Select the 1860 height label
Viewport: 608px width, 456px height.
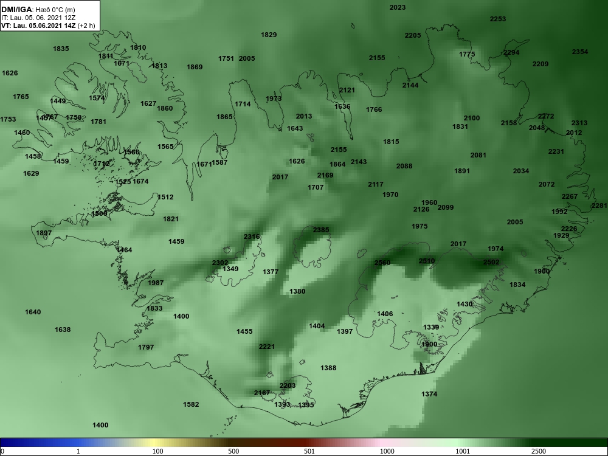coord(165,108)
